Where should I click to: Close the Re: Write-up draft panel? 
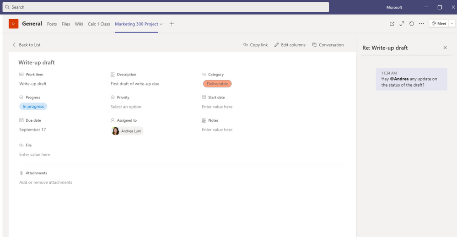click(x=445, y=48)
